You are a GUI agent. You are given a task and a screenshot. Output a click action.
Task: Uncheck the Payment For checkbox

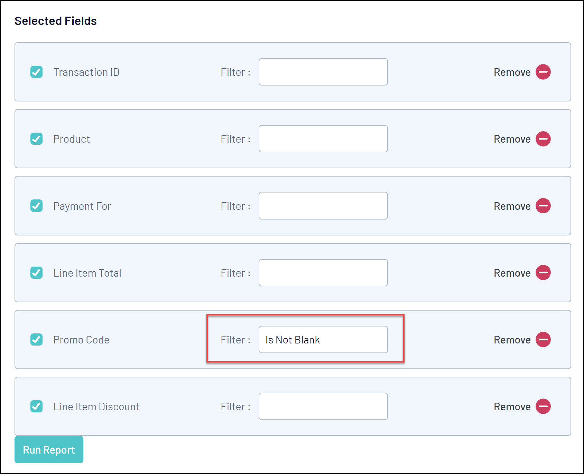pyautogui.click(x=36, y=206)
